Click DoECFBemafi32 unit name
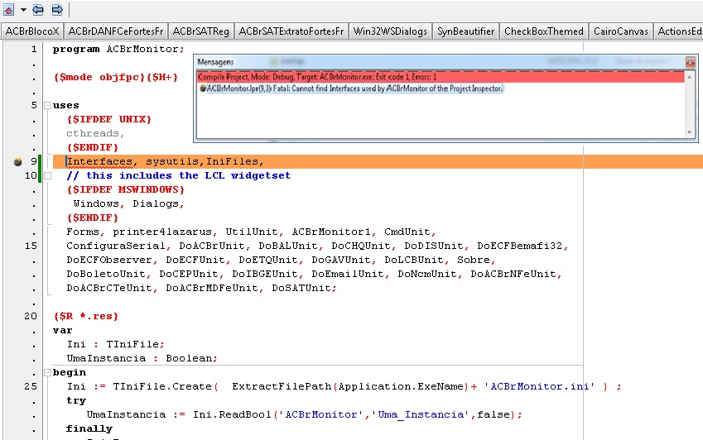This screenshot has height=440, width=703. [520, 246]
